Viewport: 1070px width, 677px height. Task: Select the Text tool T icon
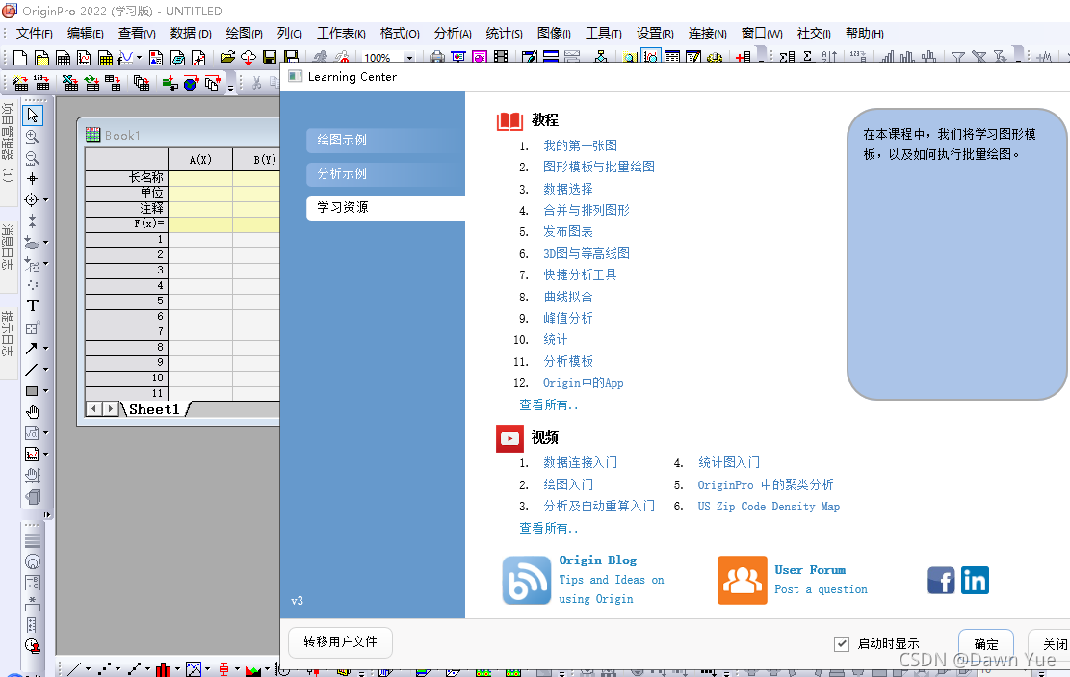[x=32, y=305]
